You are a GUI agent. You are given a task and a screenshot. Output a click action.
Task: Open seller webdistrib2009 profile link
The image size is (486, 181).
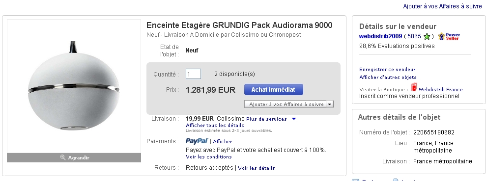pyautogui.click(x=380, y=36)
